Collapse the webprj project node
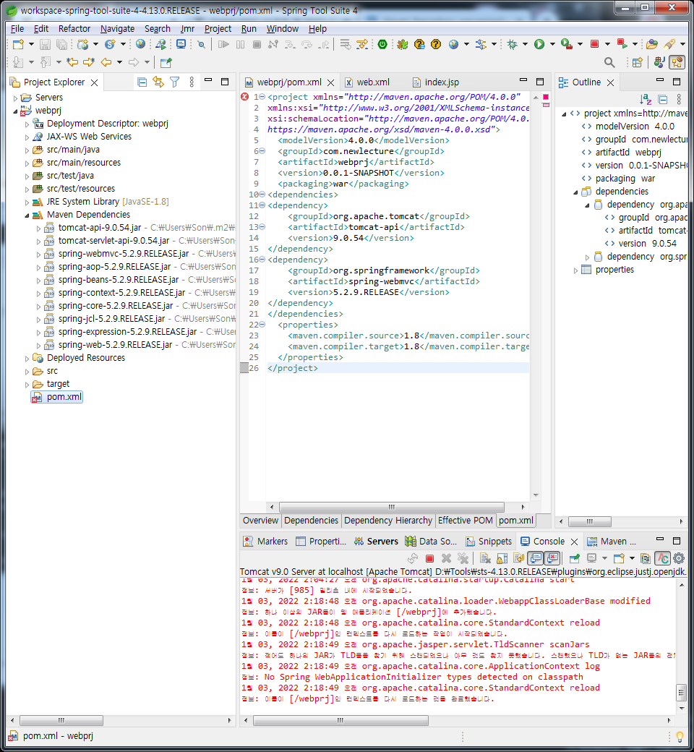The width and height of the screenshot is (694, 752). point(15,111)
